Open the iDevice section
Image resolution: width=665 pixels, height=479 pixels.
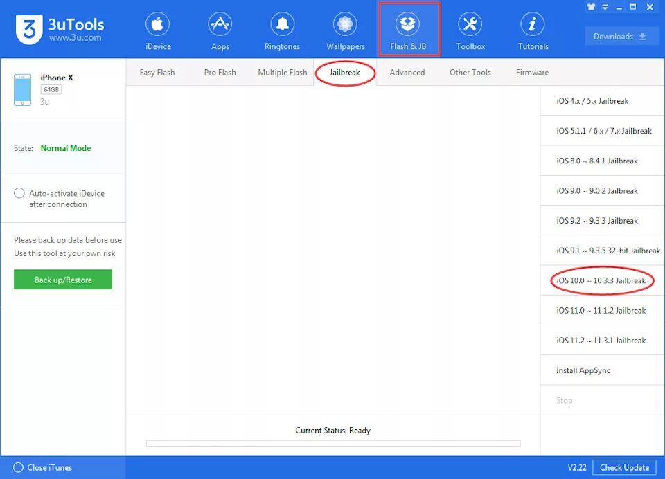coord(158,31)
